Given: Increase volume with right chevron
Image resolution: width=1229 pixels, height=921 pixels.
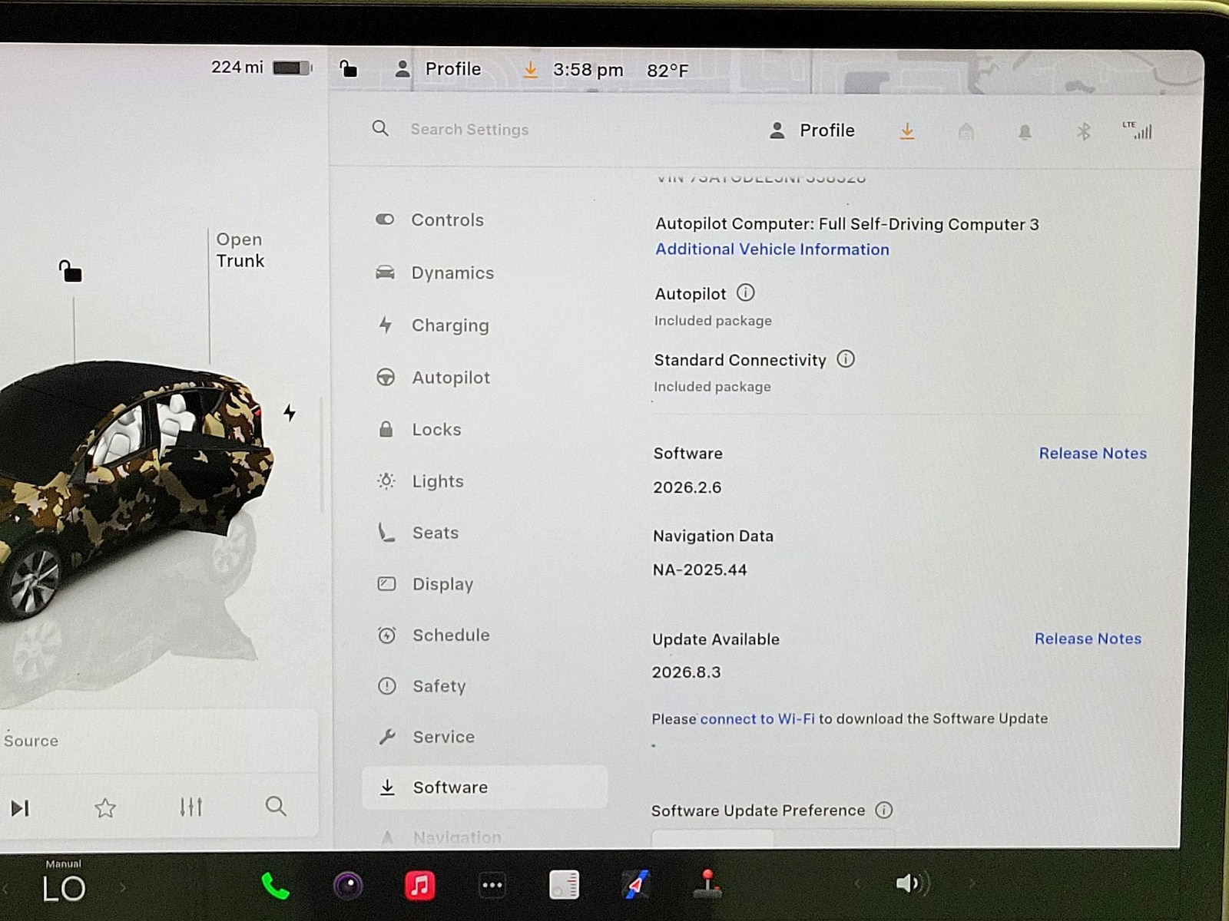Looking at the screenshot, I should coord(972,883).
